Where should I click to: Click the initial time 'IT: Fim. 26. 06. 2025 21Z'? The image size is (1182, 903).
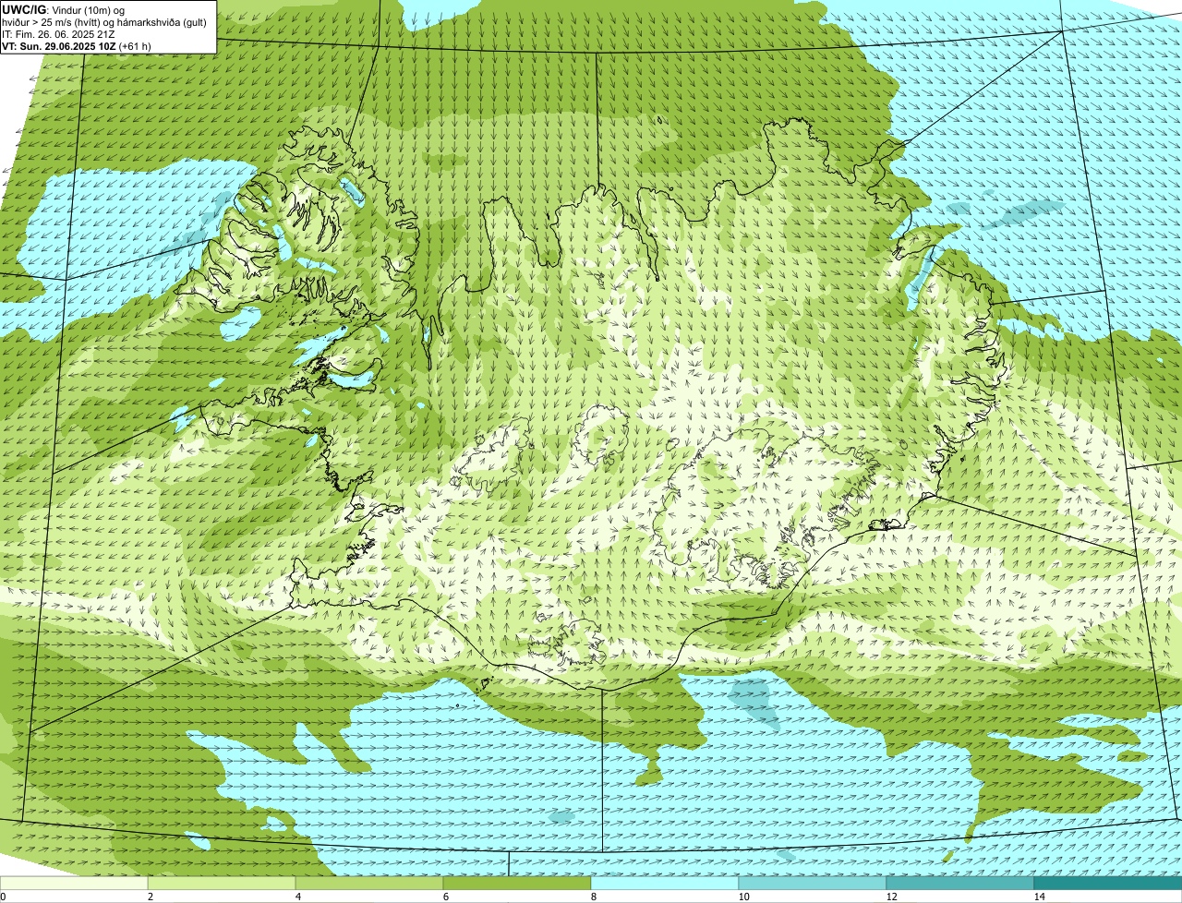point(58,34)
